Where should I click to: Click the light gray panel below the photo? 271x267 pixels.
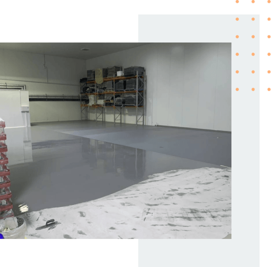tap(199, 253)
